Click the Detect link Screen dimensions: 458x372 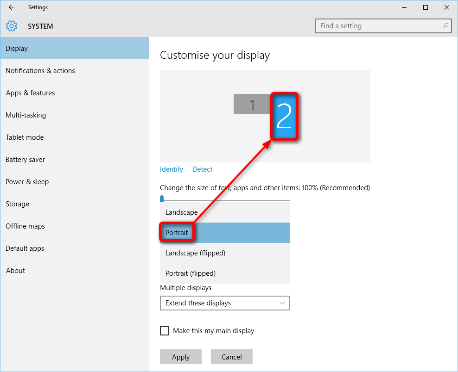(x=202, y=169)
